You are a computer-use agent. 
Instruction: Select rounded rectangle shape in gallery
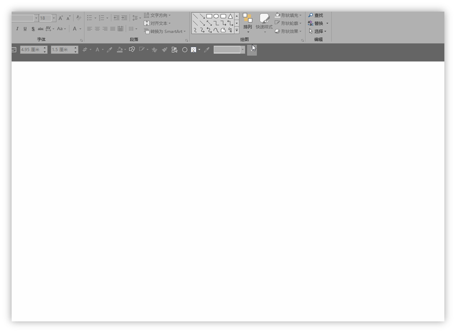click(x=223, y=16)
